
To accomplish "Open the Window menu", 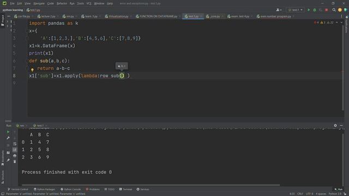I will coord(99,3).
